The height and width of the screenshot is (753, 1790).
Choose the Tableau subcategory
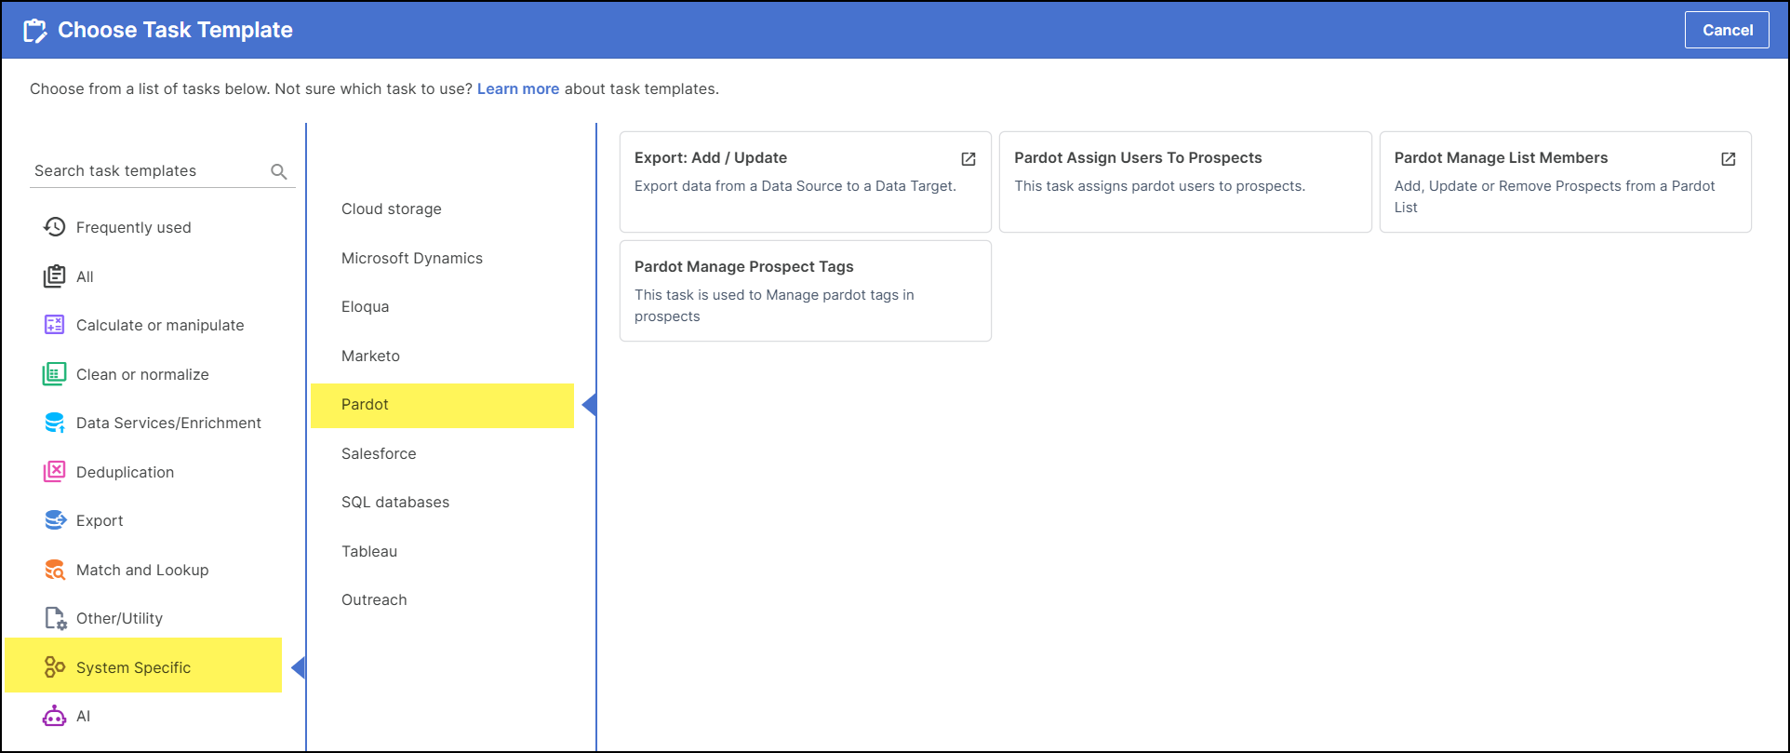[369, 551]
